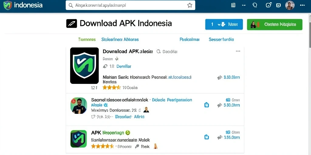This screenshot has width=311, height=155.
Task: Click the black pen icon beside page title
Action: click(x=71, y=24)
